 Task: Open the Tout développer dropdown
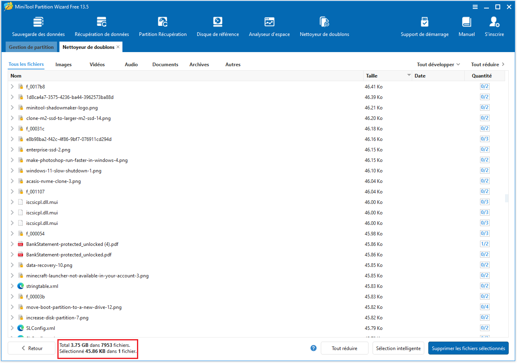(x=438, y=64)
